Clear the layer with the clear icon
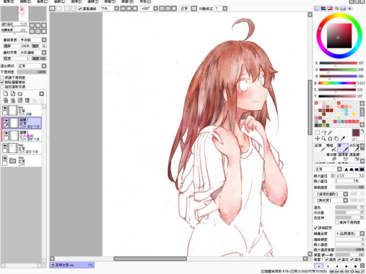 tap(20, 100)
